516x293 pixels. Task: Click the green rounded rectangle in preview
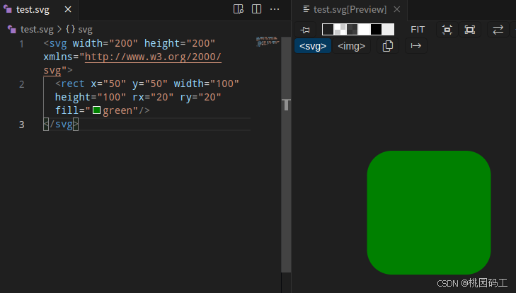(x=429, y=212)
